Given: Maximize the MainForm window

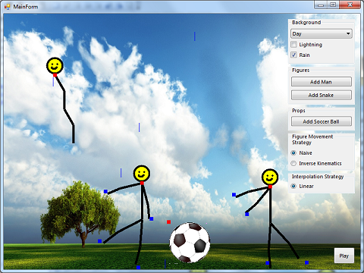Looking at the screenshot, I should pos(333,5).
